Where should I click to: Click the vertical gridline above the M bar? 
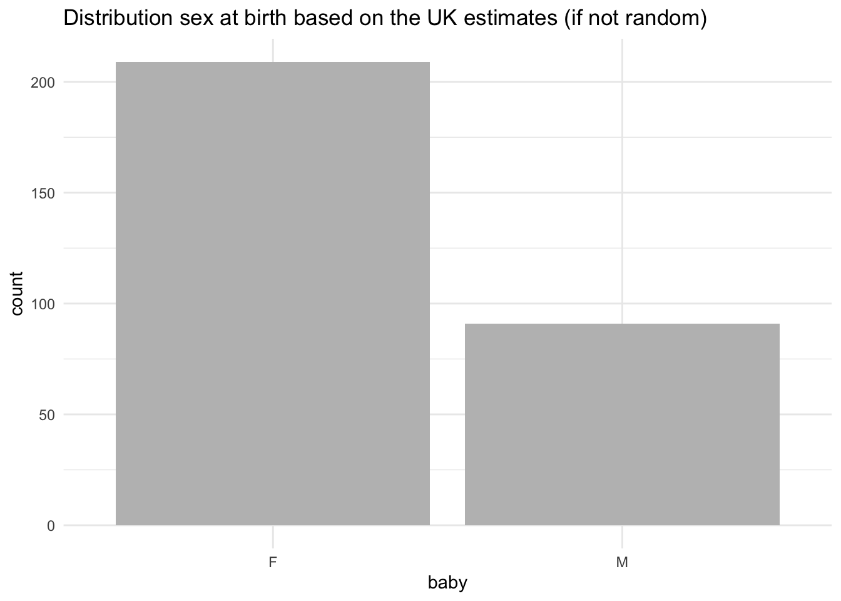(622, 188)
